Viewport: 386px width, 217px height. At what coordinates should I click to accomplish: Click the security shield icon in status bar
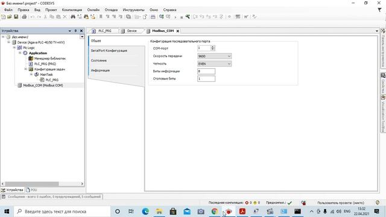pyautogui.click(x=378, y=203)
